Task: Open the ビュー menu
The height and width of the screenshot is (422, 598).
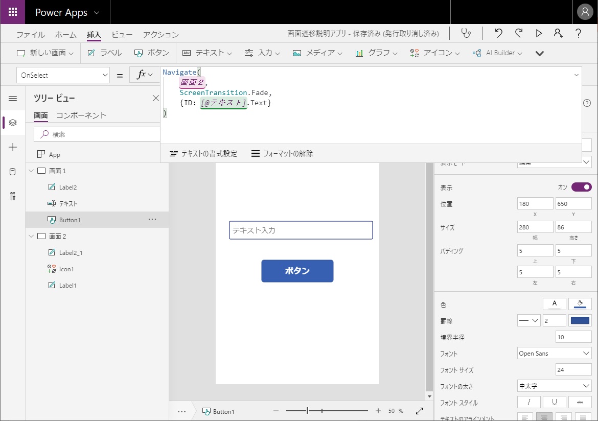Action: click(x=121, y=35)
